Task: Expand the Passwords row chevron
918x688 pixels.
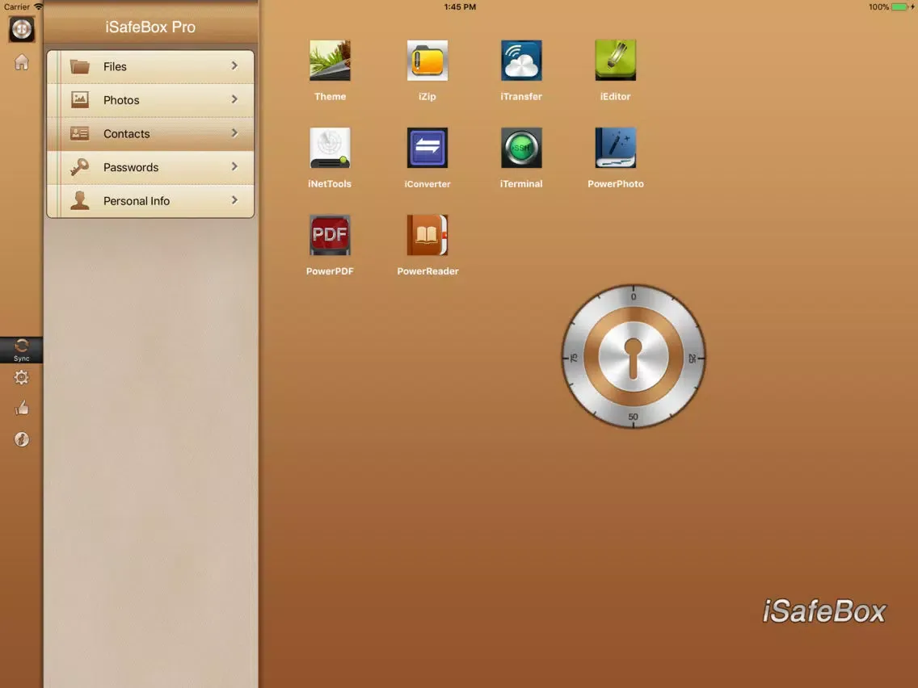Action: tap(234, 166)
